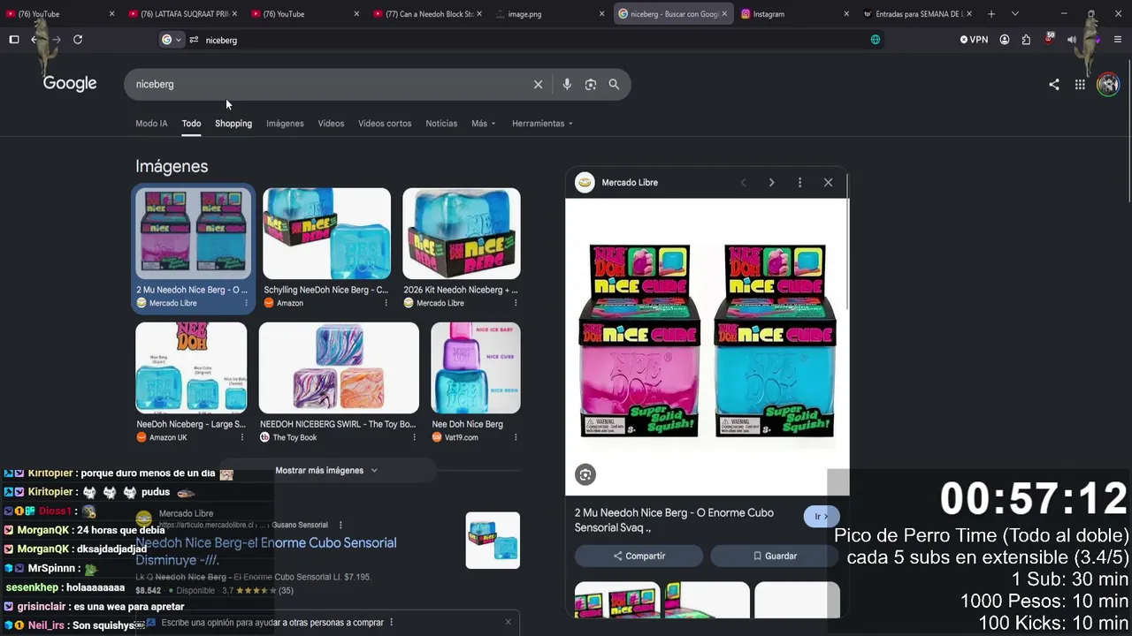The image size is (1132, 636).
Task: Open the browser profile icon
Action: click(x=1005, y=40)
